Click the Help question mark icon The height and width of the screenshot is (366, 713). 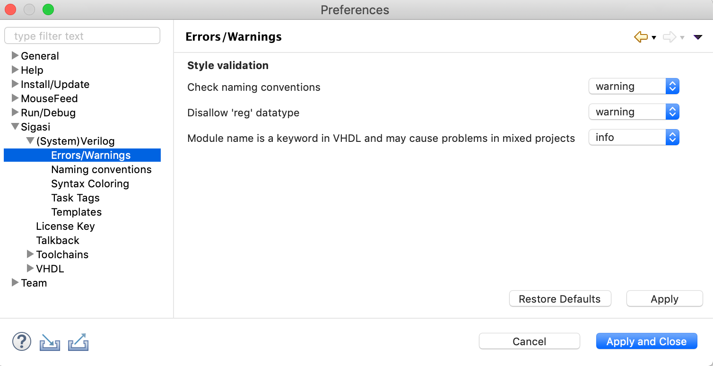pyautogui.click(x=22, y=341)
